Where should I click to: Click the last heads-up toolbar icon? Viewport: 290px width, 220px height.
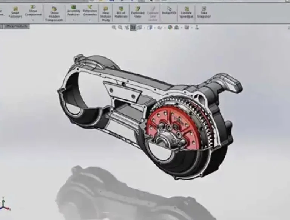coord(197,28)
